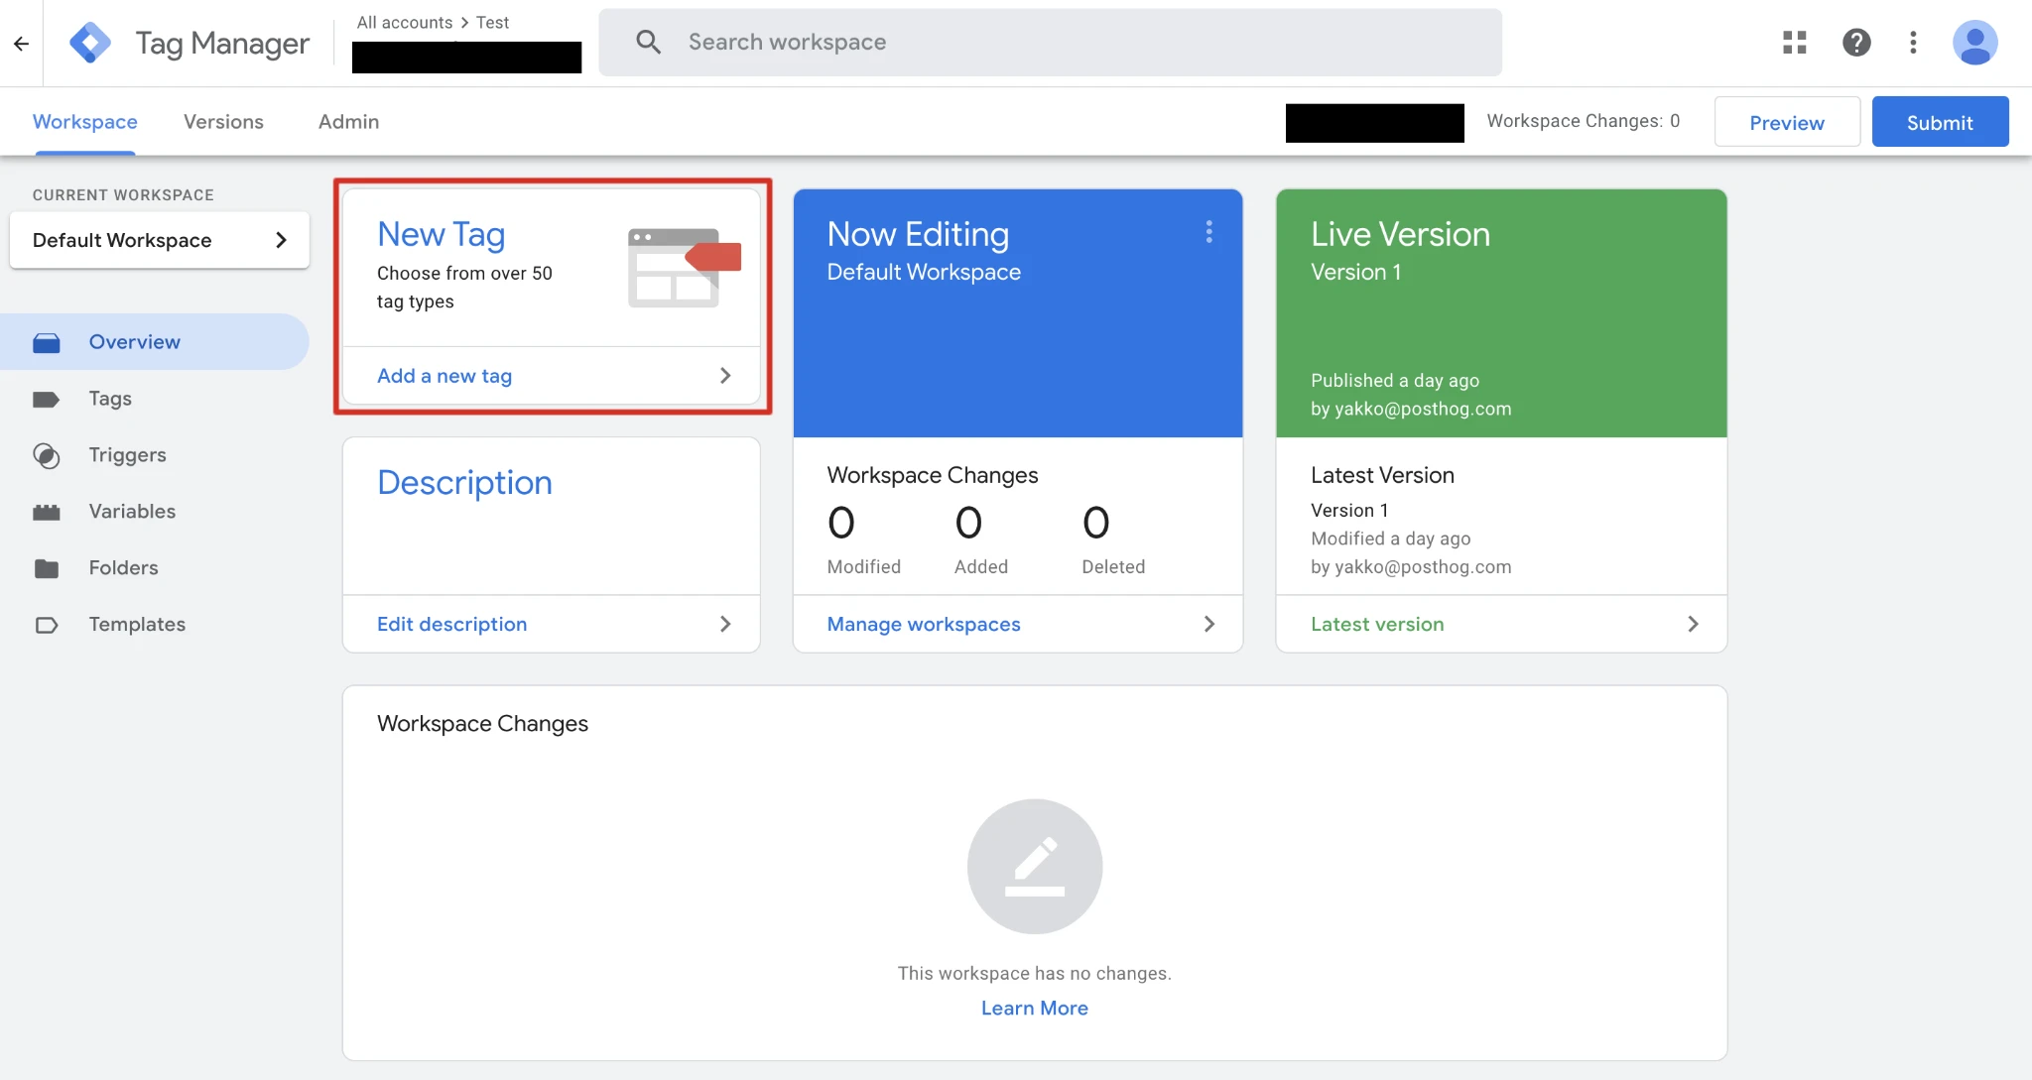Open the three-dot menu in the header
Viewport: 2032px width, 1080px height.
point(1913,43)
